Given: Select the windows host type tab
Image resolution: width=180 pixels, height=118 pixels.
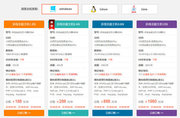Looking at the screenshot, I should tap(60, 9).
